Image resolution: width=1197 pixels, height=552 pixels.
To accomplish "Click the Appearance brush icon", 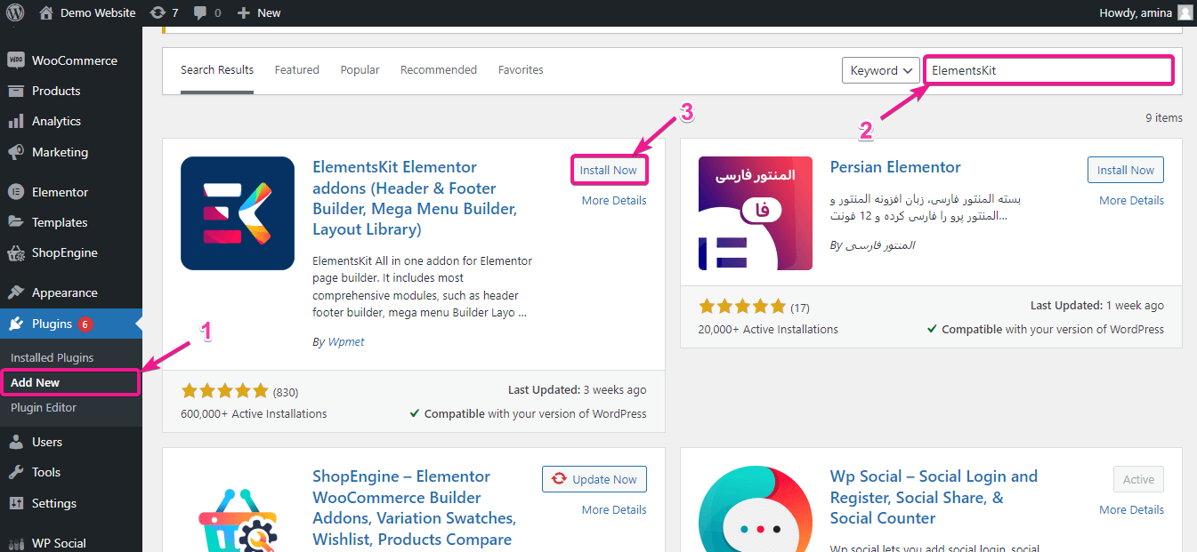I will pyautogui.click(x=15, y=292).
